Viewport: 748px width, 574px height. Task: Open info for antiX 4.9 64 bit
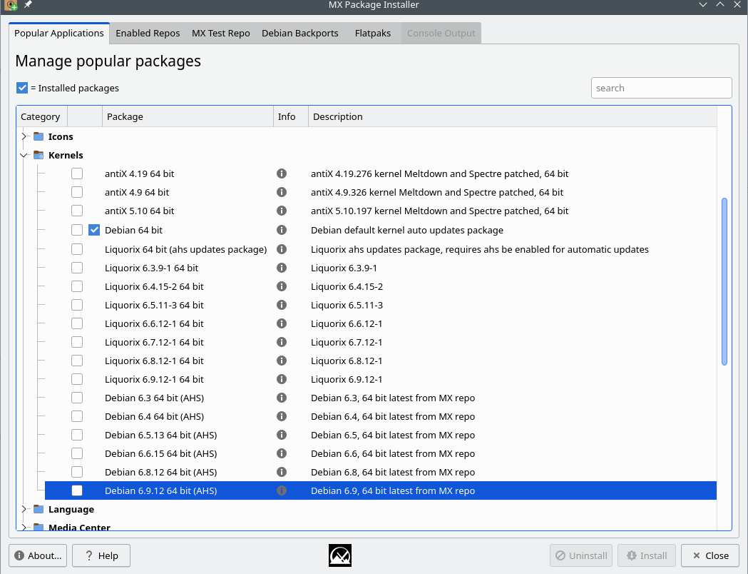tap(282, 192)
